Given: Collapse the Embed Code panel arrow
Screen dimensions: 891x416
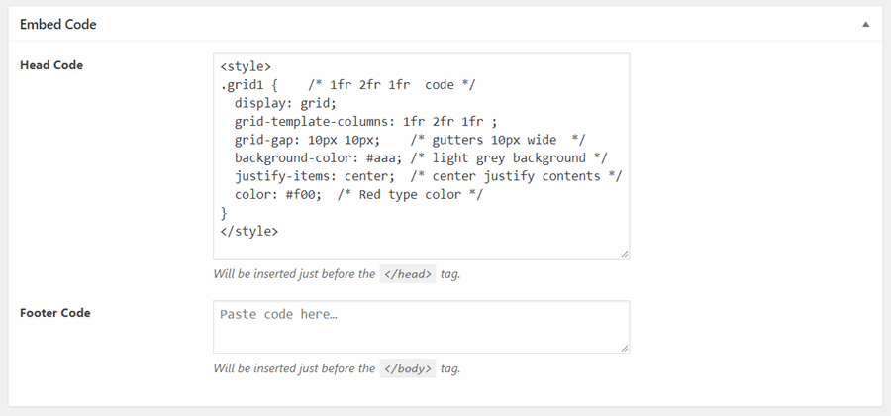Looking at the screenshot, I should tap(865, 25).
